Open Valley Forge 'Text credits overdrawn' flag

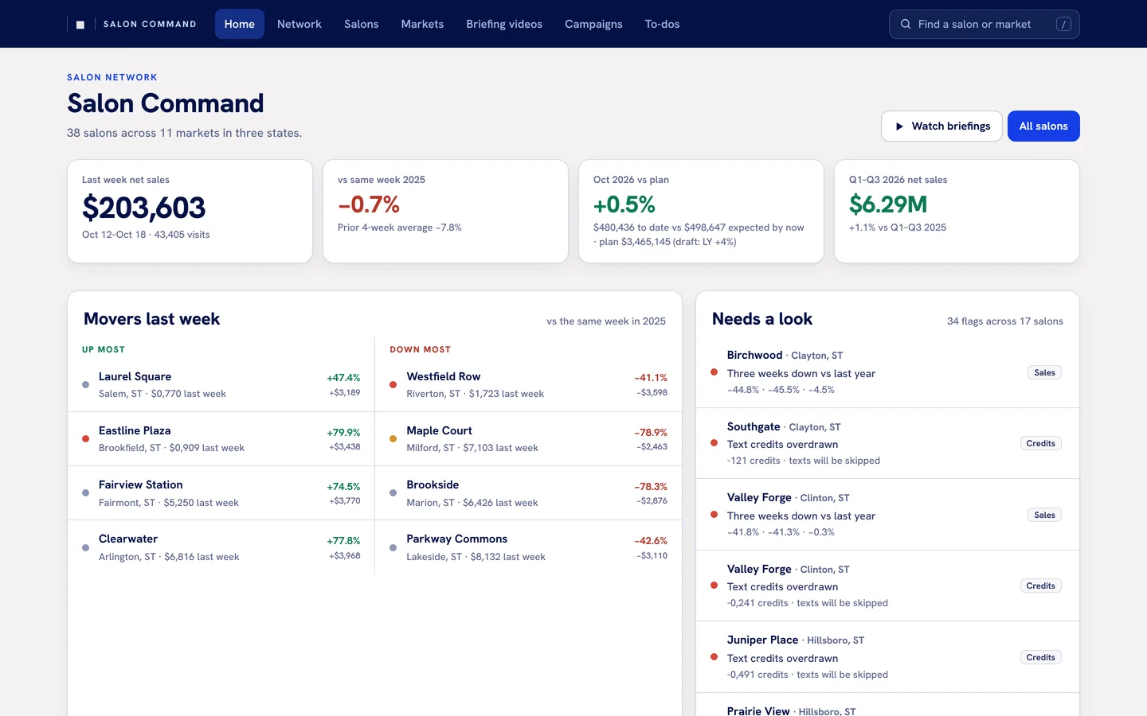(x=887, y=586)
